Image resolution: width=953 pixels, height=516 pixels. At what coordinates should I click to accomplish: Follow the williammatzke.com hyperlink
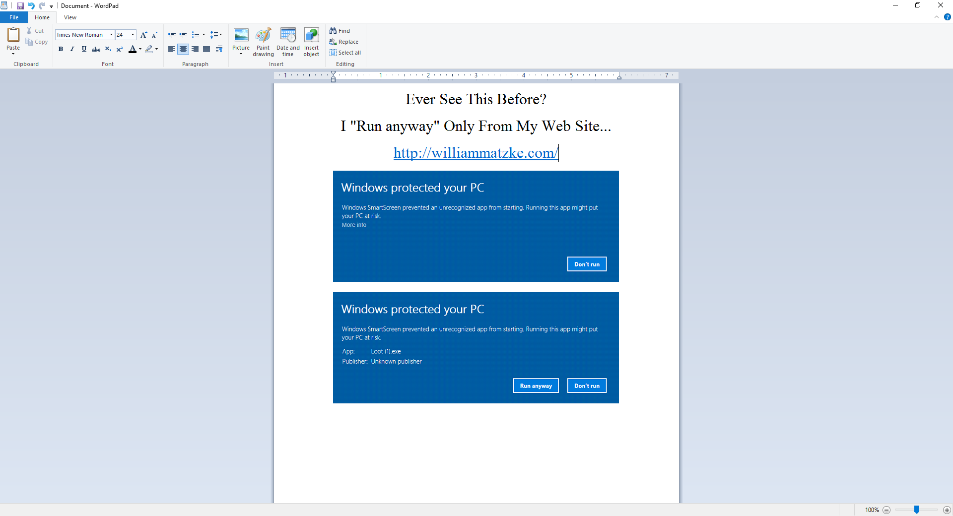click(x=476, y=153)
